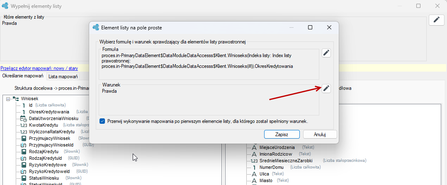Viewport: 447px width, 185px height.
Task: Click the integer icon beside NumerDomu
Action: click(254, 167)
